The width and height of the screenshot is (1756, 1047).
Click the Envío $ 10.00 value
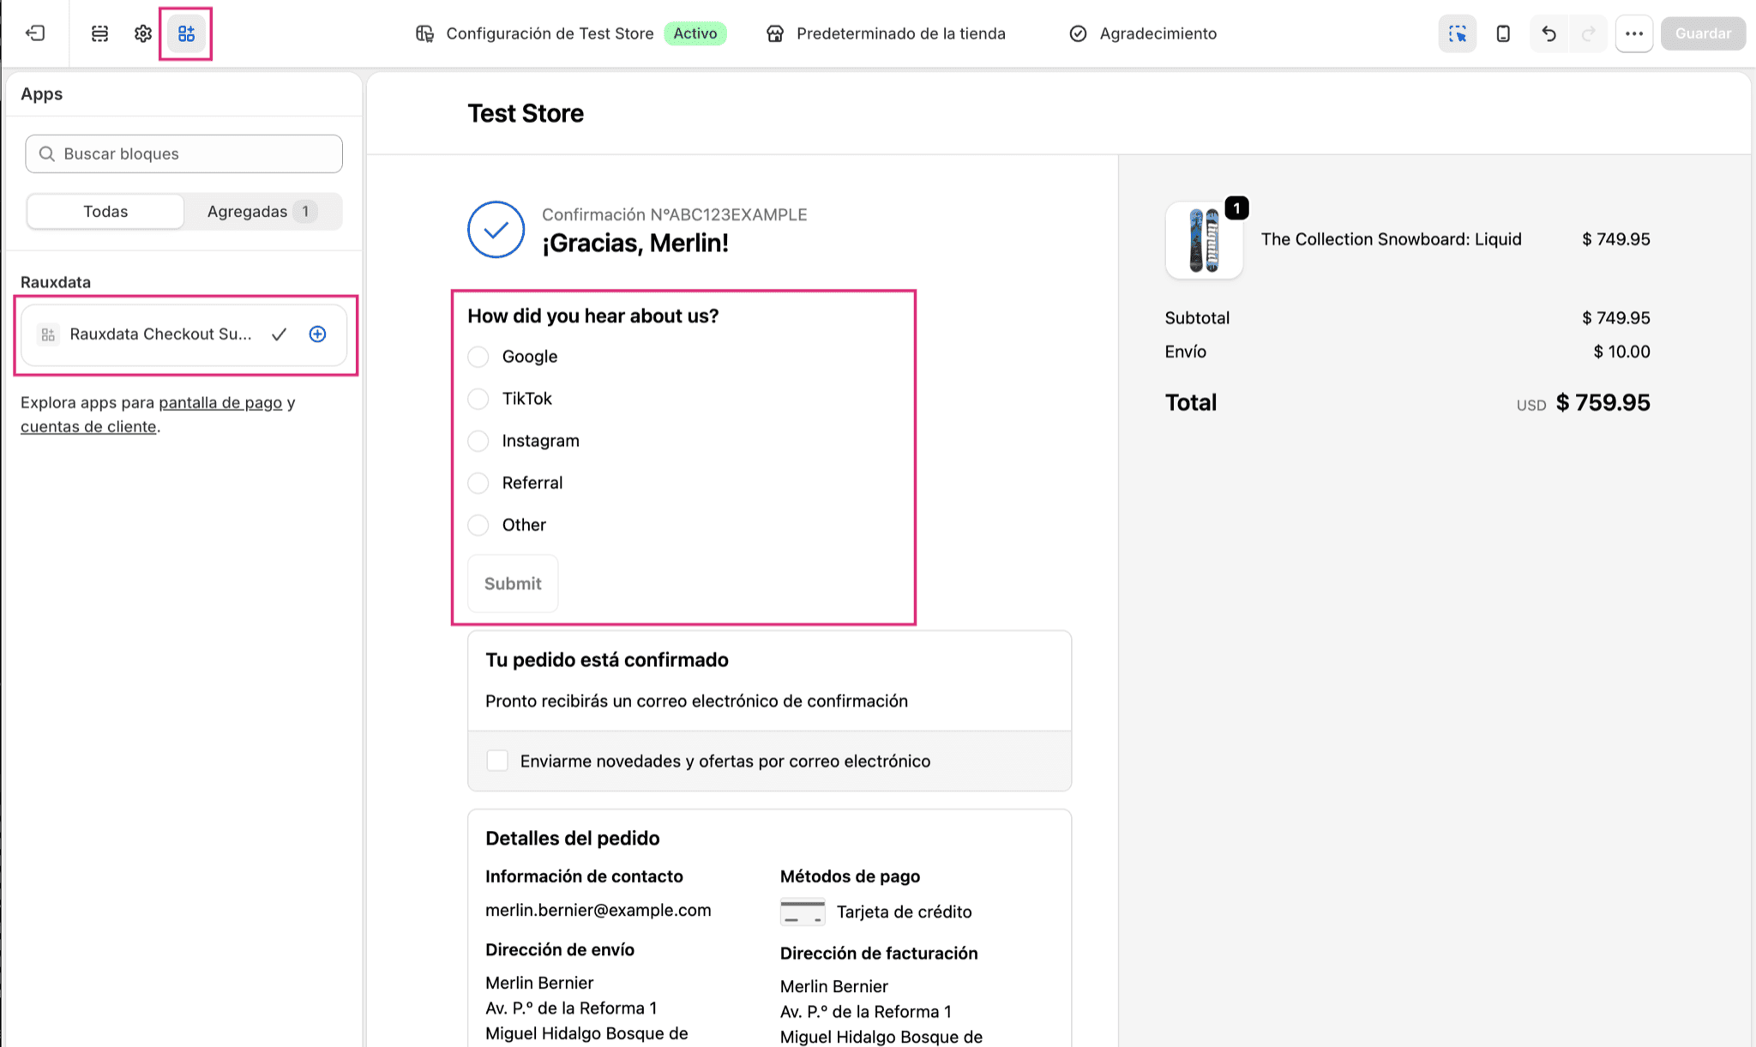1622,352
